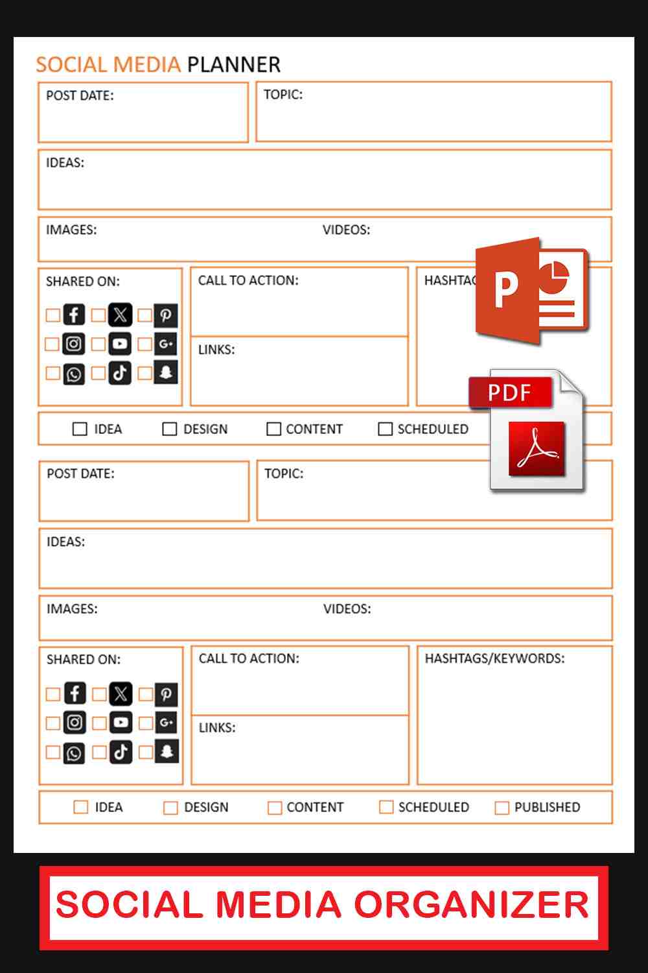This screenshot has height=973, width=648.
Task: Tick the Instagram checkbox in top planner
Action: click(x=52, y=344)
